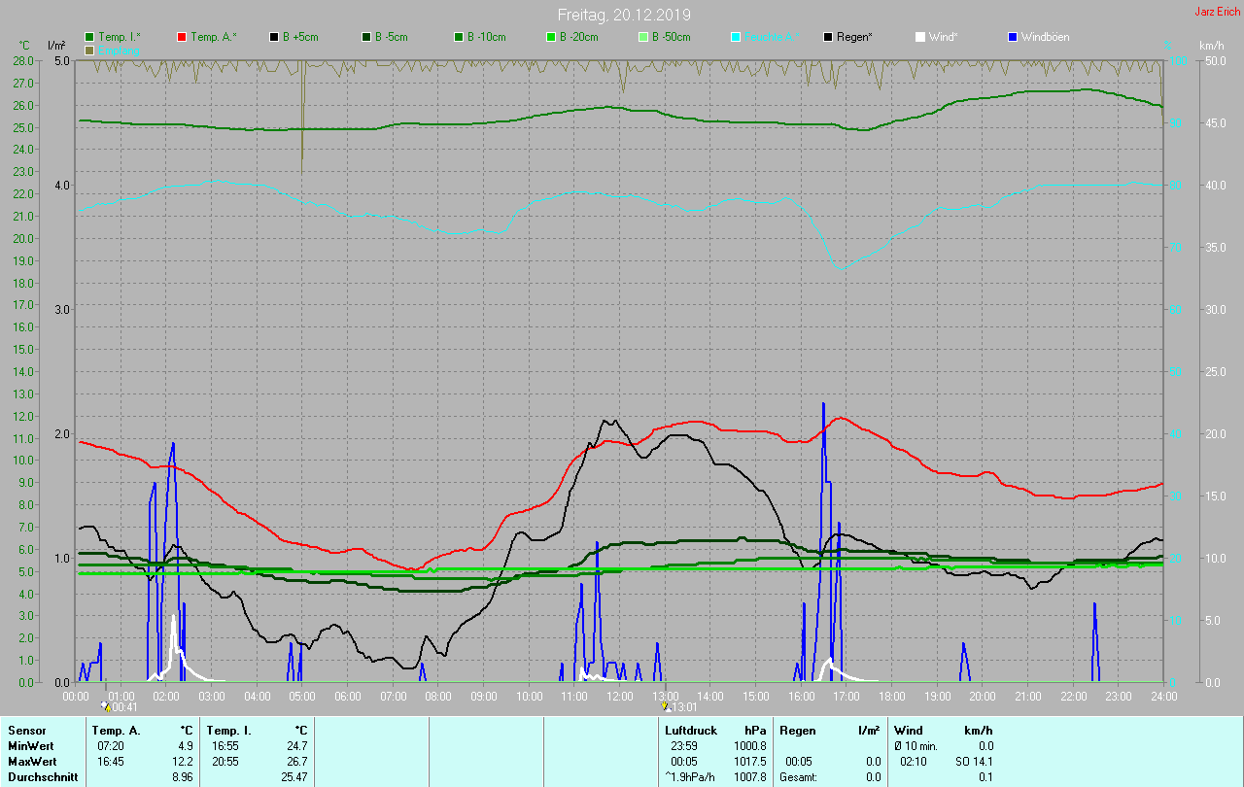Click the Temp. I.* legend color box
The height and width of the screenshot is (787, 1244).
coord(90,37)
